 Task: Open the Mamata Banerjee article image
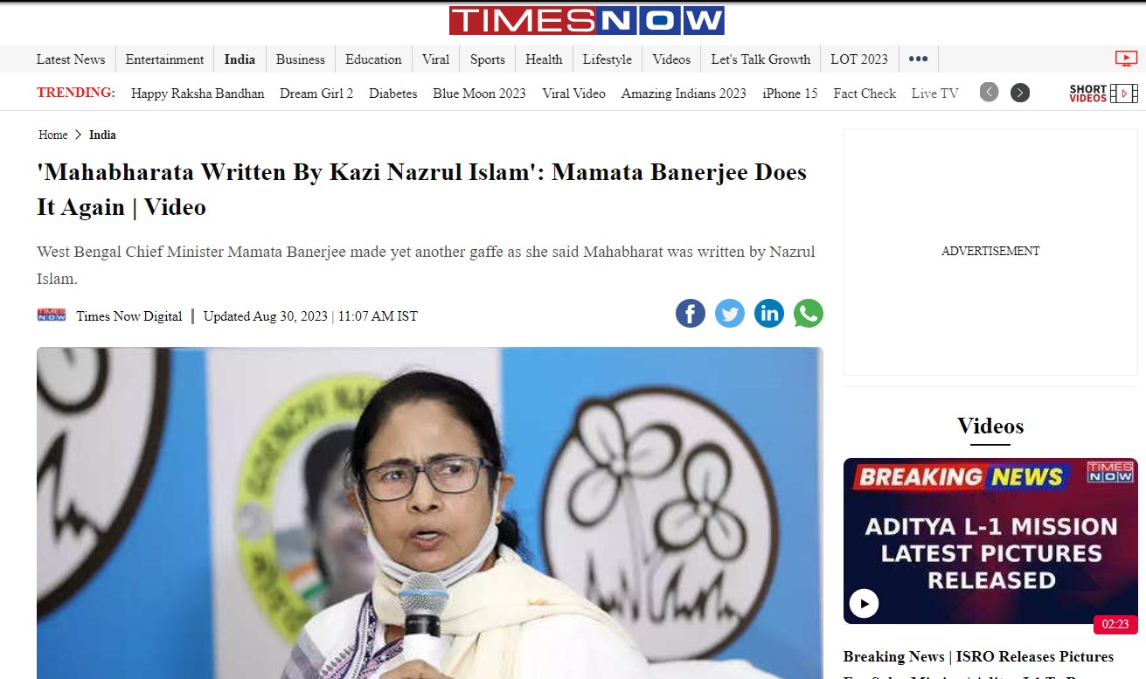(430, 513)
